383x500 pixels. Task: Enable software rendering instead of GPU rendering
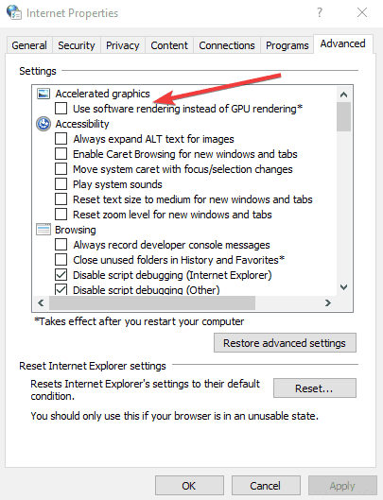61,109
